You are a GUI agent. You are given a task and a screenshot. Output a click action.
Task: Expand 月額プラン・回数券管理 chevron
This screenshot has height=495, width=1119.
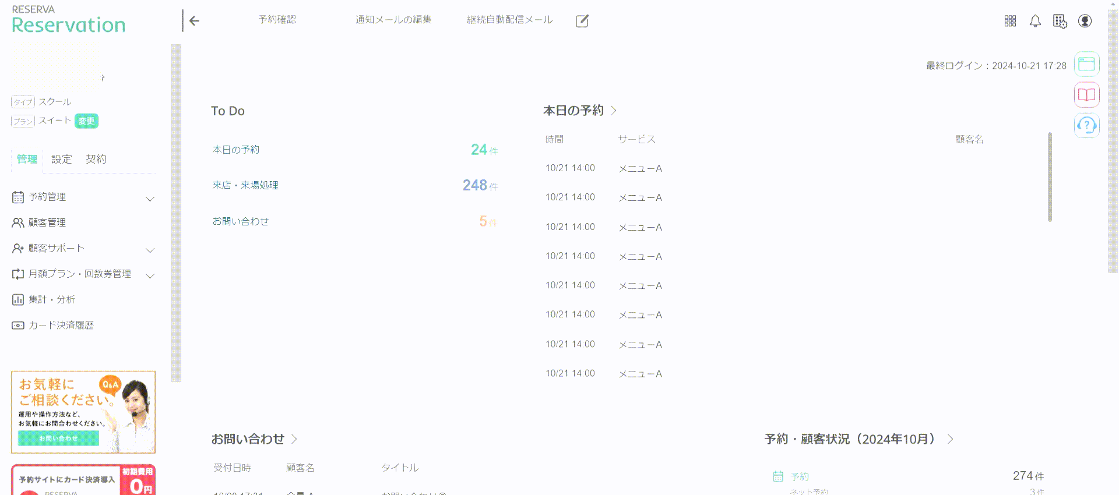click(150, 275)
